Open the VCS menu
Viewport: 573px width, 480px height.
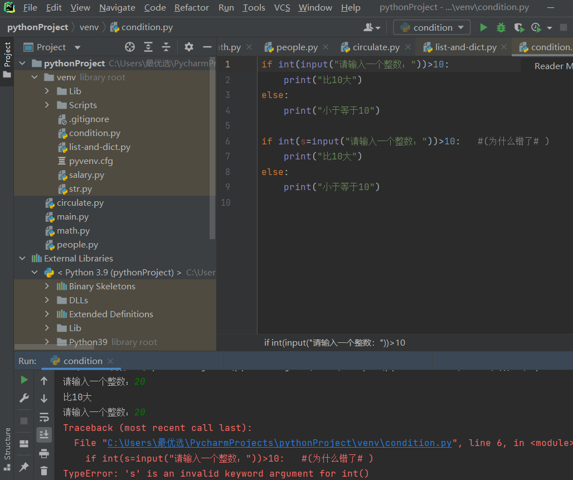pos(282,7)
